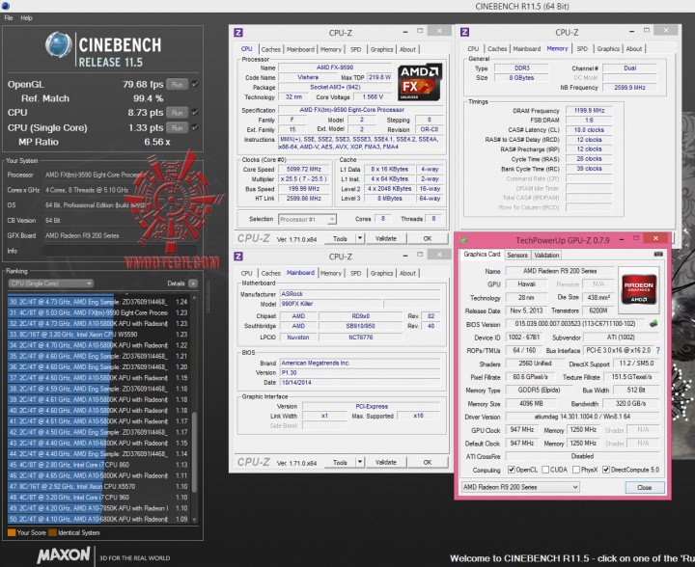The image size is (695, 567).
Task: Click the AMD FX processor logo
Action: pyautogui.click(x=419, y=83)
